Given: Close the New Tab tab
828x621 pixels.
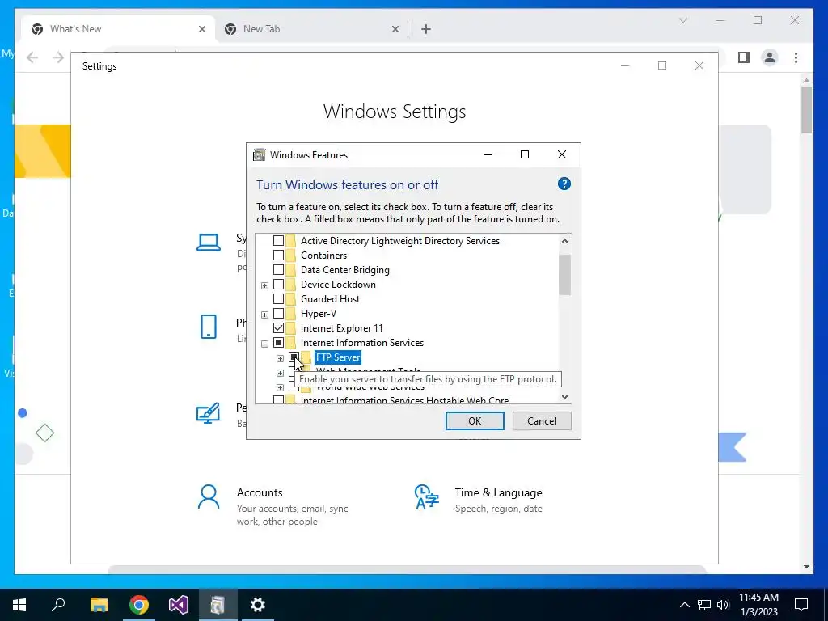Looking at the screenshot, I should point(395,29).
